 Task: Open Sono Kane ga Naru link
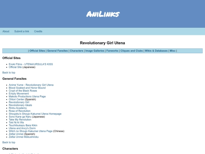[x=20, y=117]
